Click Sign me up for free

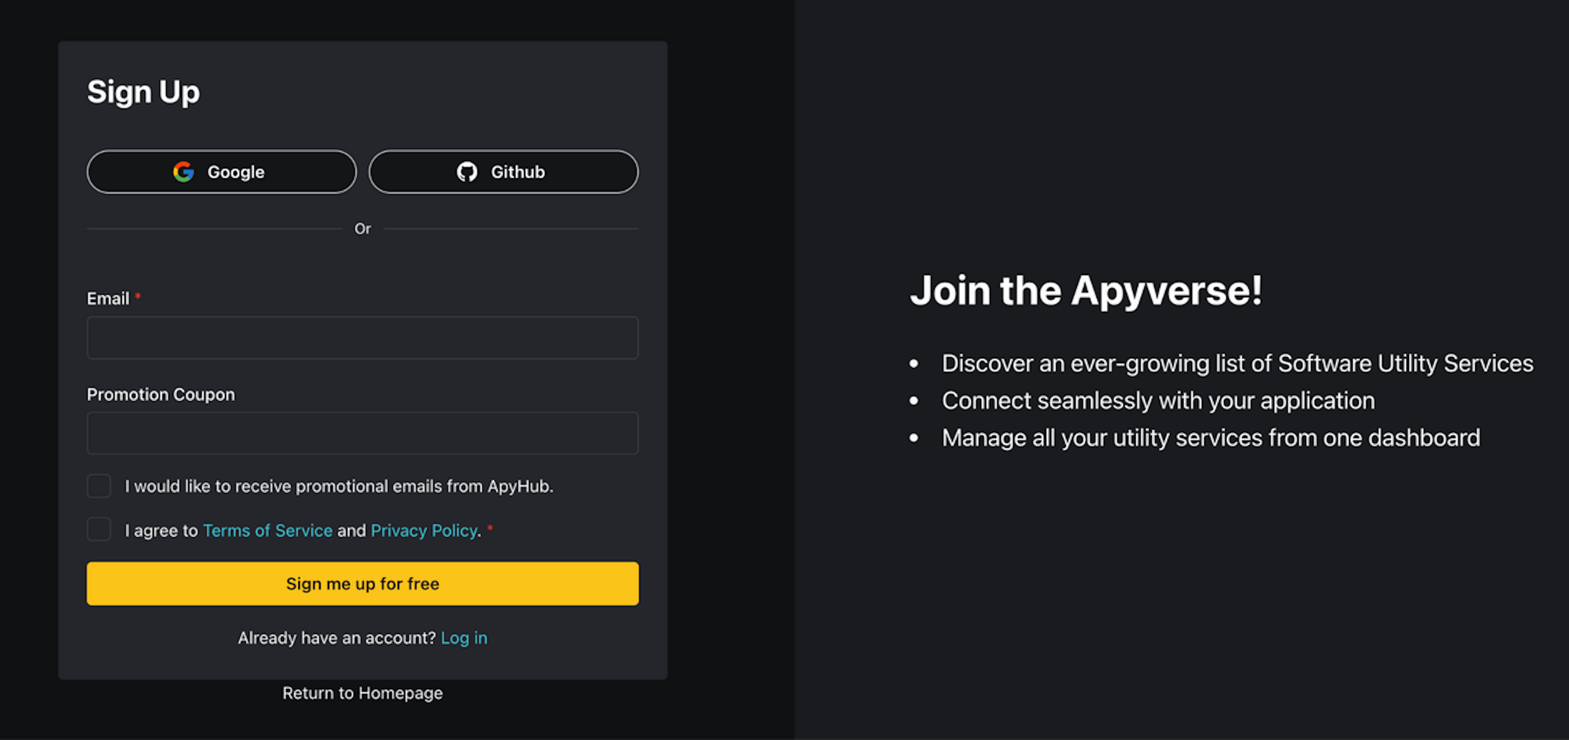pos(362,584)
